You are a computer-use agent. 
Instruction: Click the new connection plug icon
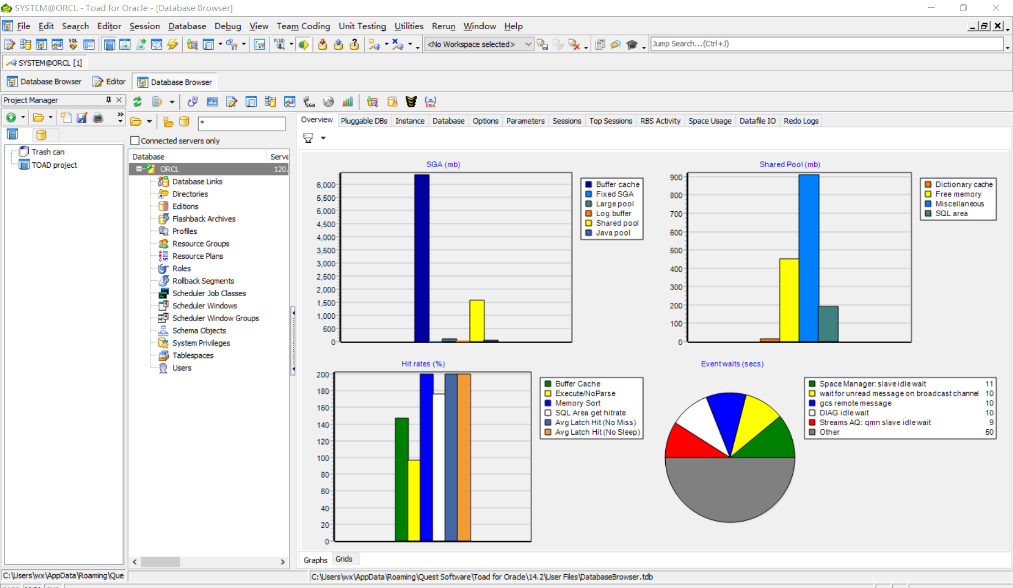click(x=375, y=44)
